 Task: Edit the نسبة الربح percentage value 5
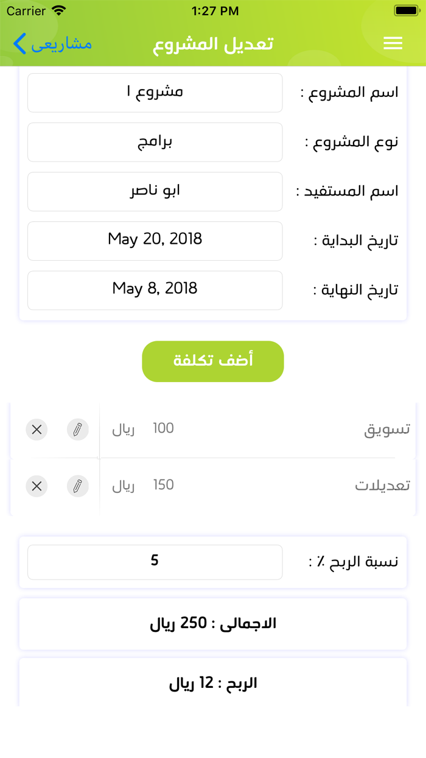pos(155,562)
